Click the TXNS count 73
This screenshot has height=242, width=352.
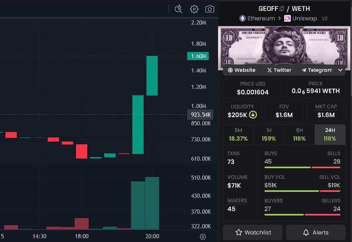[x=231, y=162]
